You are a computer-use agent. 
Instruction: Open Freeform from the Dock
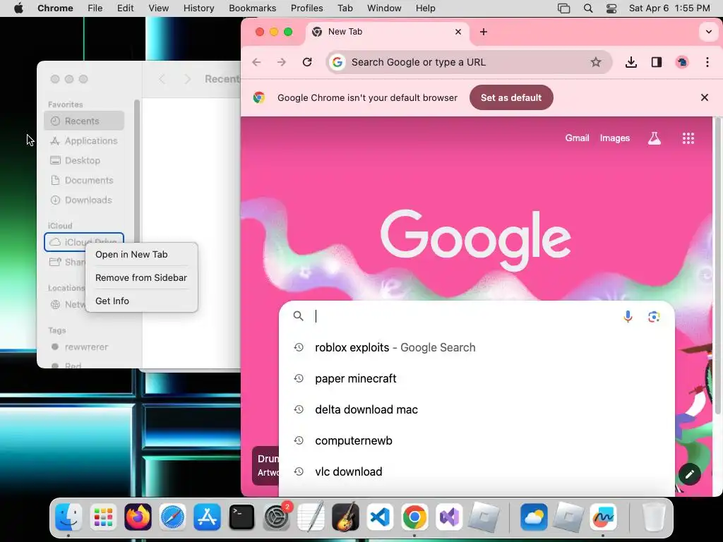coord(603,517)
